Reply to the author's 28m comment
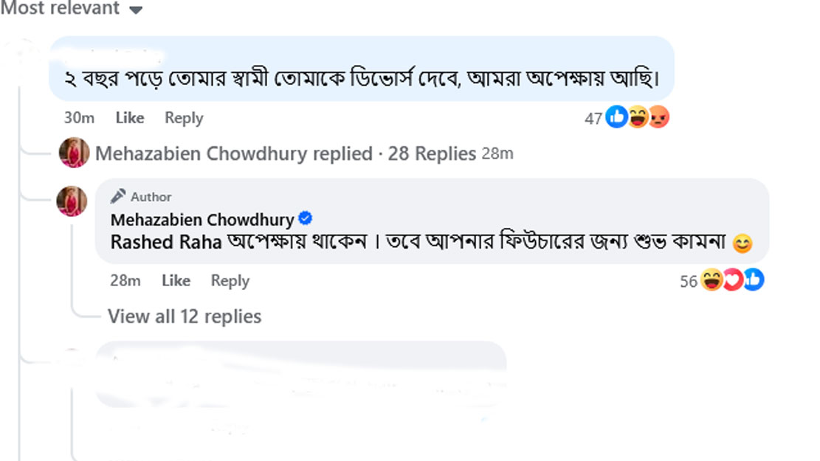The width and height of the screenshot is (820, 461). click(230, 281)
